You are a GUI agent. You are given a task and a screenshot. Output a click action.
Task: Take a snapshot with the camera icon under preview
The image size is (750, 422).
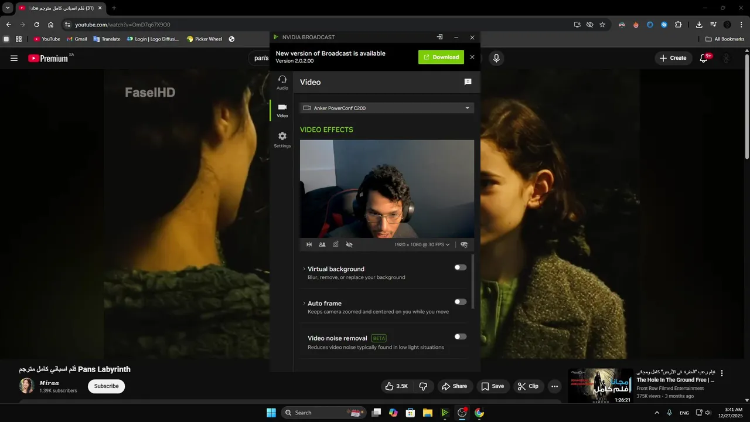coord(335,244)
